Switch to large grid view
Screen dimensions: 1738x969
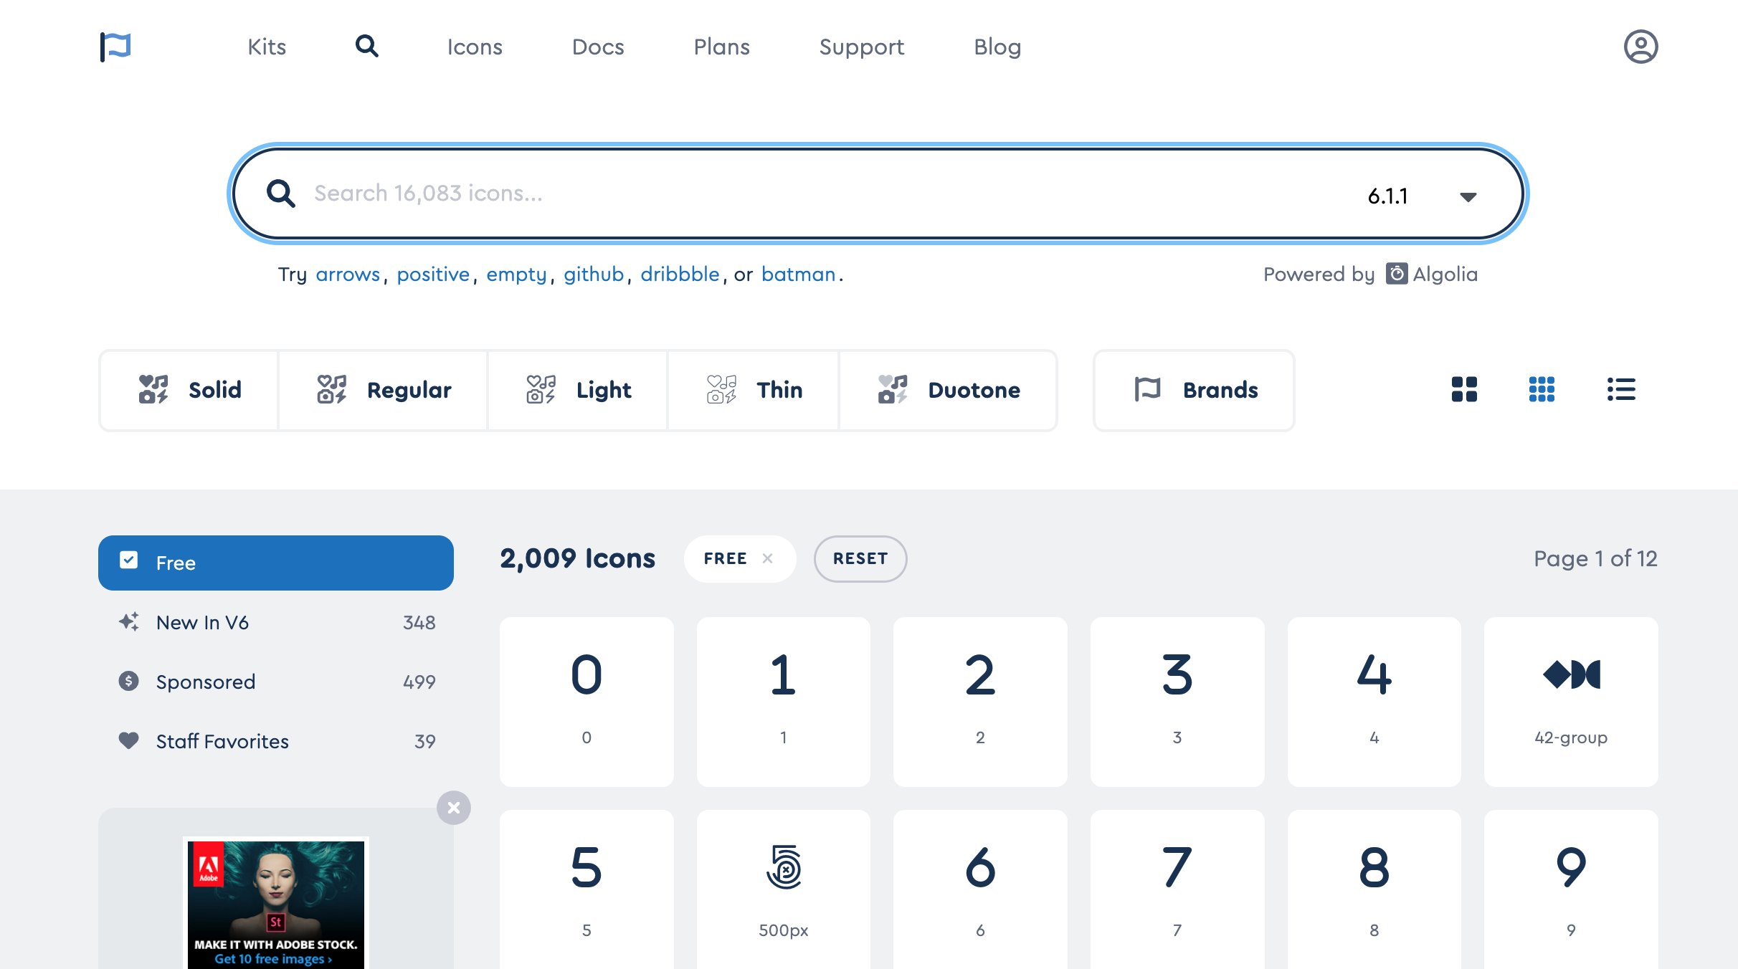click(1464, 389)
